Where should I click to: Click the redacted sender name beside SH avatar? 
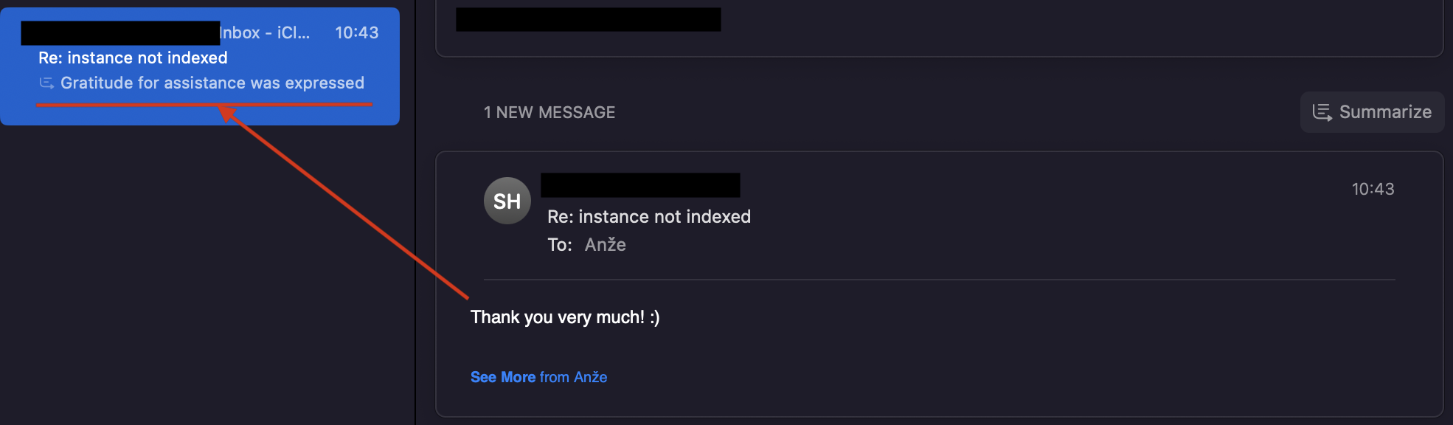point(640,185)
